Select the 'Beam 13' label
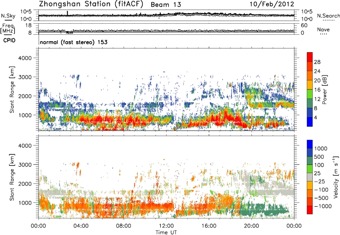340x235 pixels. pos(166,5)
